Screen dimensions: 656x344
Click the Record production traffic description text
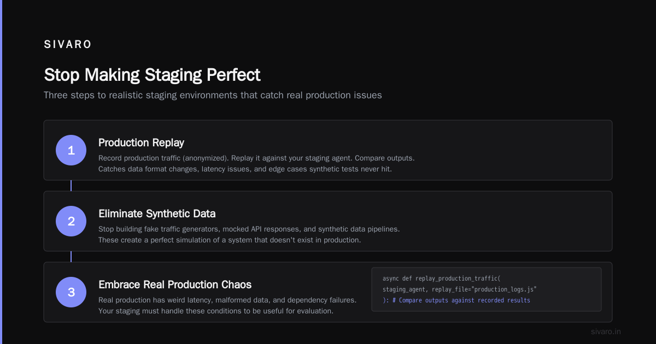point(256,158)
